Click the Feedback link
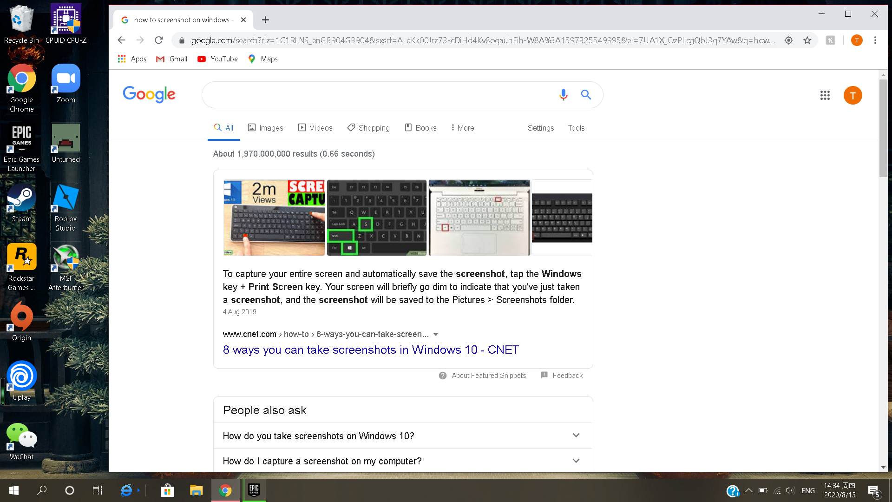 pyautogui.click(x=562, y=376)
